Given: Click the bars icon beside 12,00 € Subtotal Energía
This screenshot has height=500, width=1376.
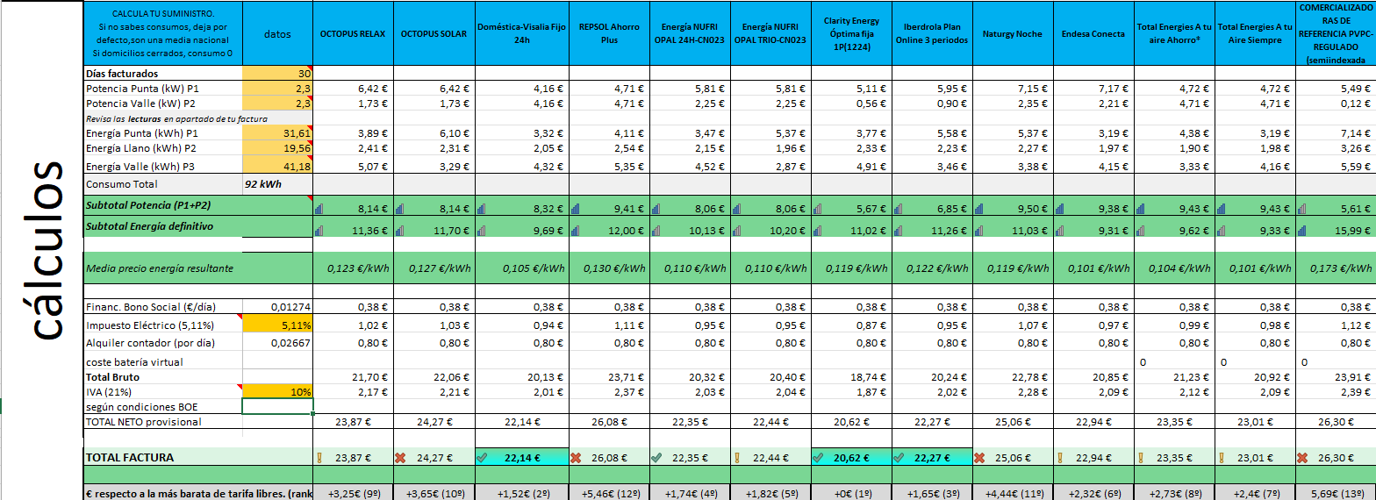Looking at the screenshot, I should tap(575, 231).
